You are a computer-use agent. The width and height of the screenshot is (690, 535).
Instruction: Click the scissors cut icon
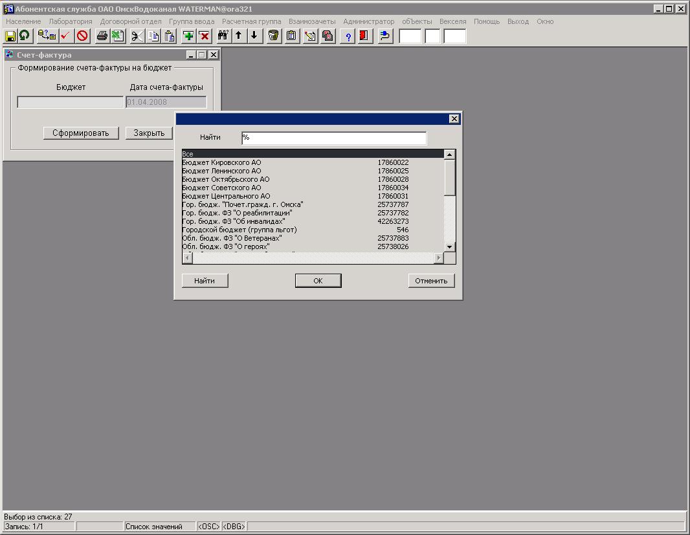137,36
